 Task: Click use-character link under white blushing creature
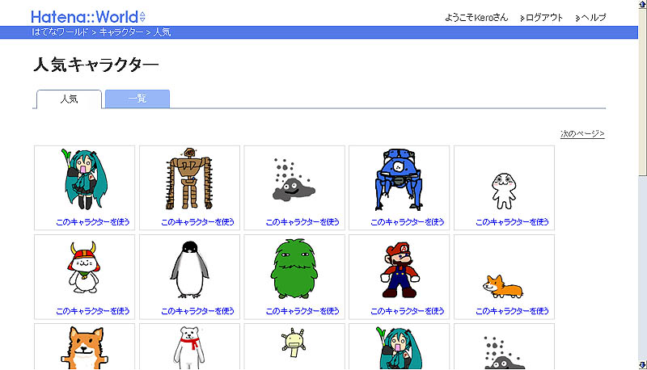(512, 222)
